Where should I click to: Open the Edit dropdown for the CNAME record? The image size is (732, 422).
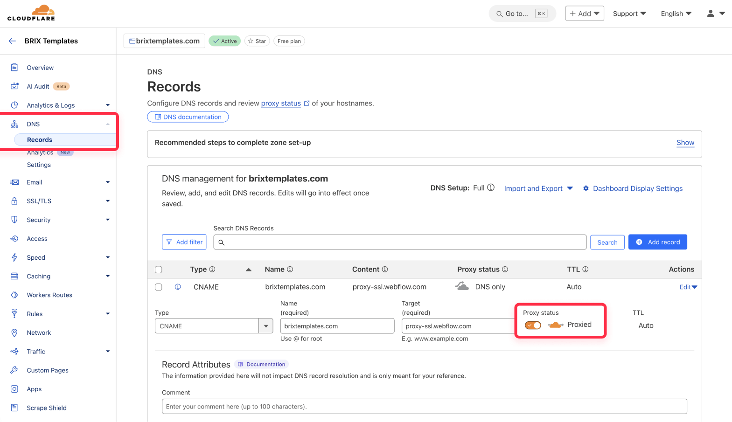[x=688, y=287]
